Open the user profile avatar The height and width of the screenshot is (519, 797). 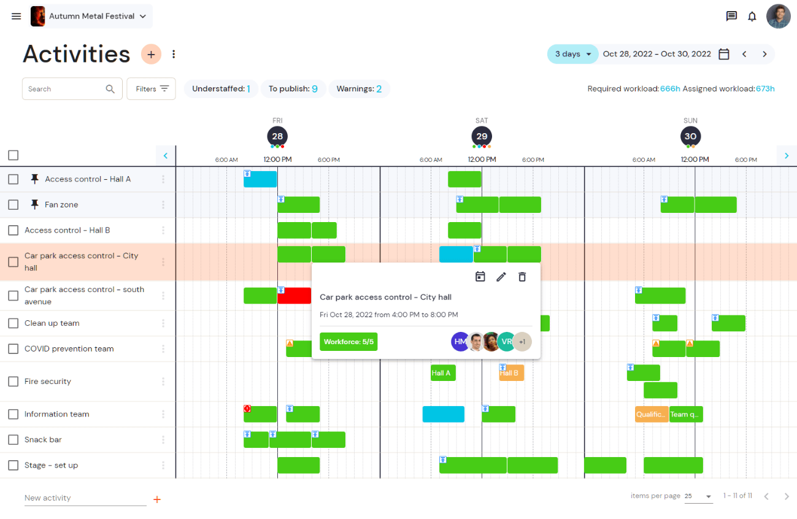coord(779,17)
